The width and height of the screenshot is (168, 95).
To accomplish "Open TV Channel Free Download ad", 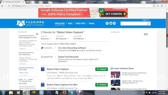I will [25, 82].
